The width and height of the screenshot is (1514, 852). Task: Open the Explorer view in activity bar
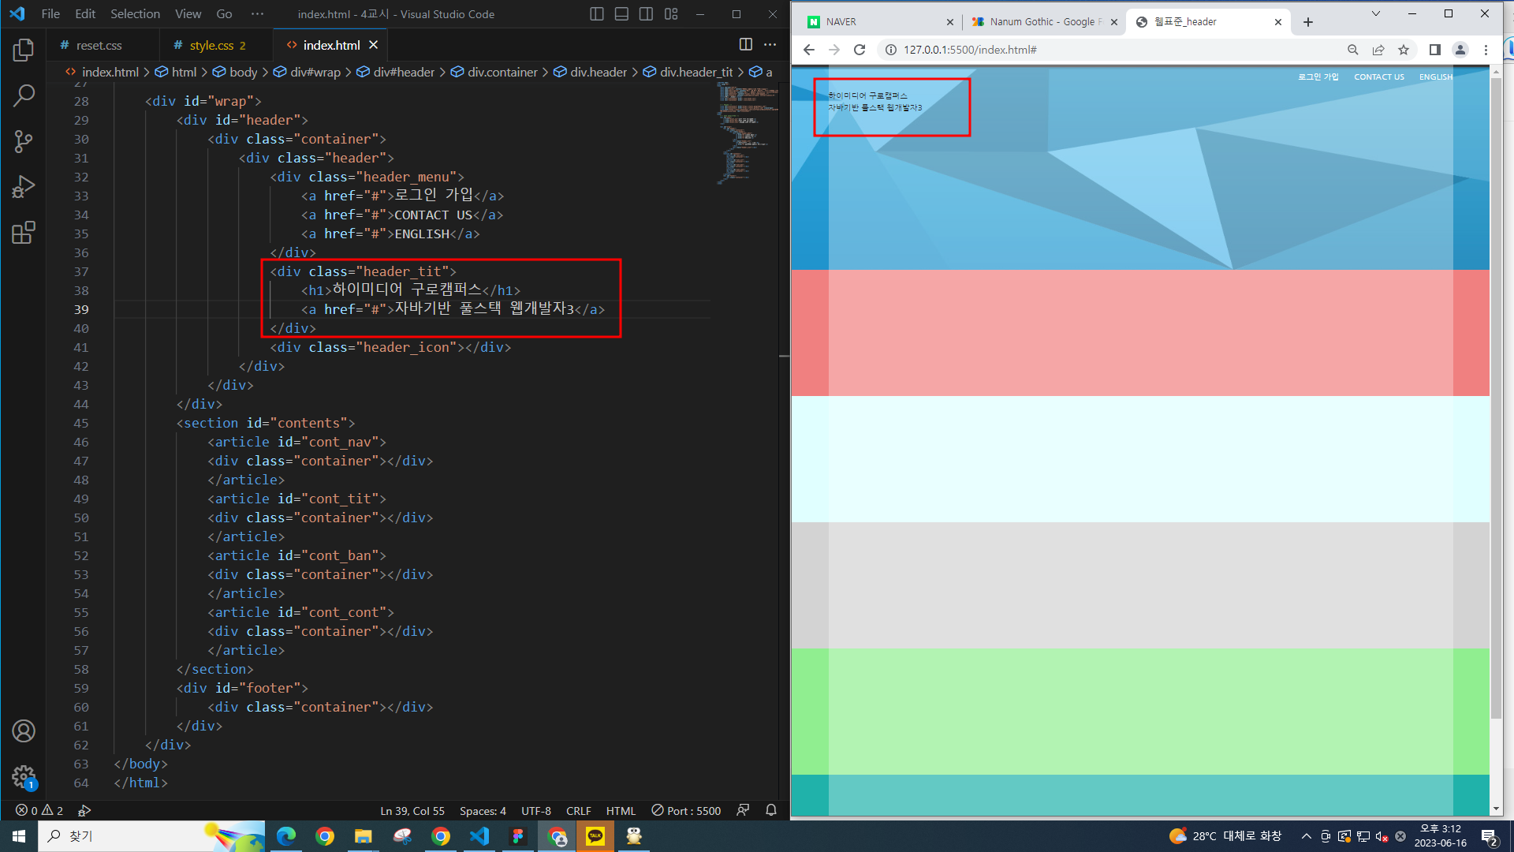[24, 50]
